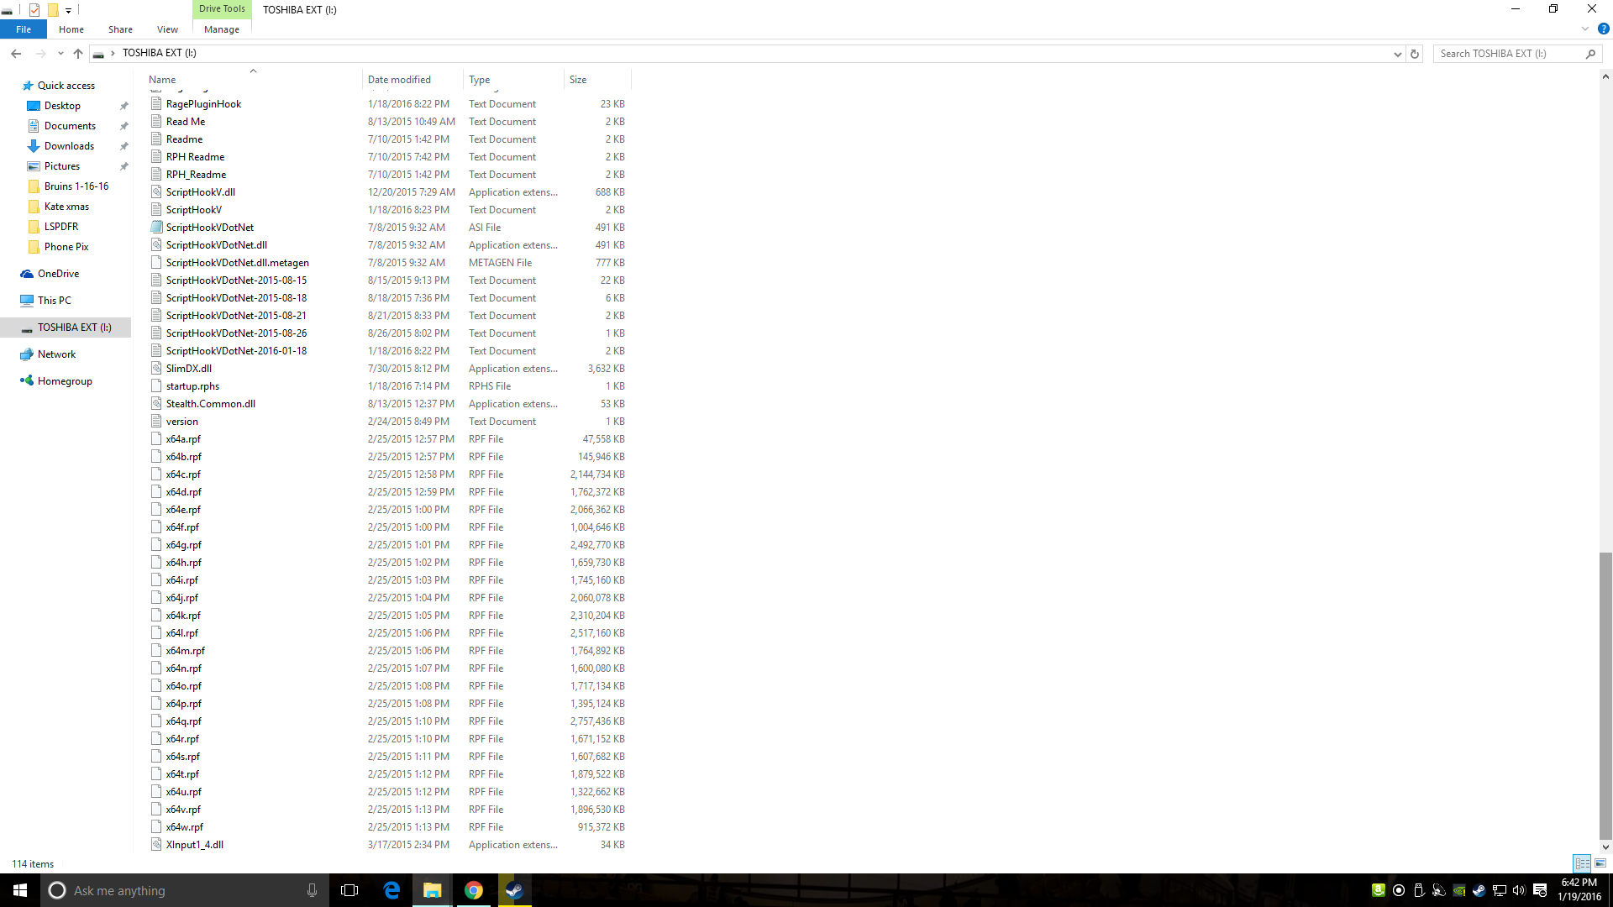
Task: Switch to large icons view button
Action: [1600, 863]
